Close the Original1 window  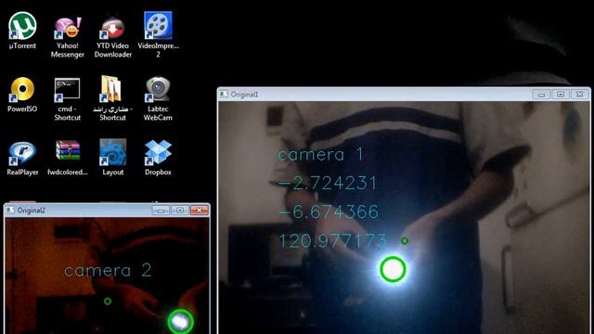tap(579, 95)
